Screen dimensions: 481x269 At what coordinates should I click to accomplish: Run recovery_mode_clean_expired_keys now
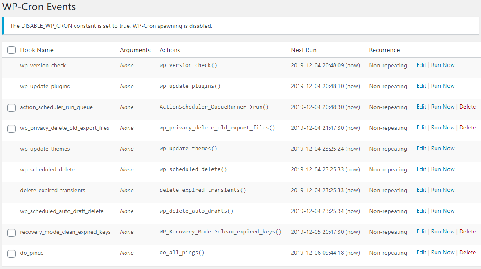click(443, 232)
